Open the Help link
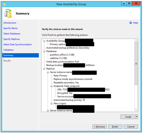Viewport: 143px width, 133px height. point(135,23)
